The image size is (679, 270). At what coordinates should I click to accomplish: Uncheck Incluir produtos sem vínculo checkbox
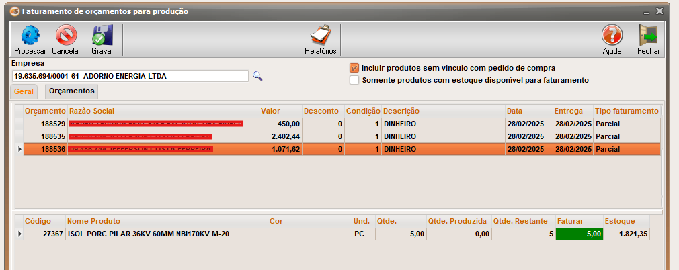[354, 68]
